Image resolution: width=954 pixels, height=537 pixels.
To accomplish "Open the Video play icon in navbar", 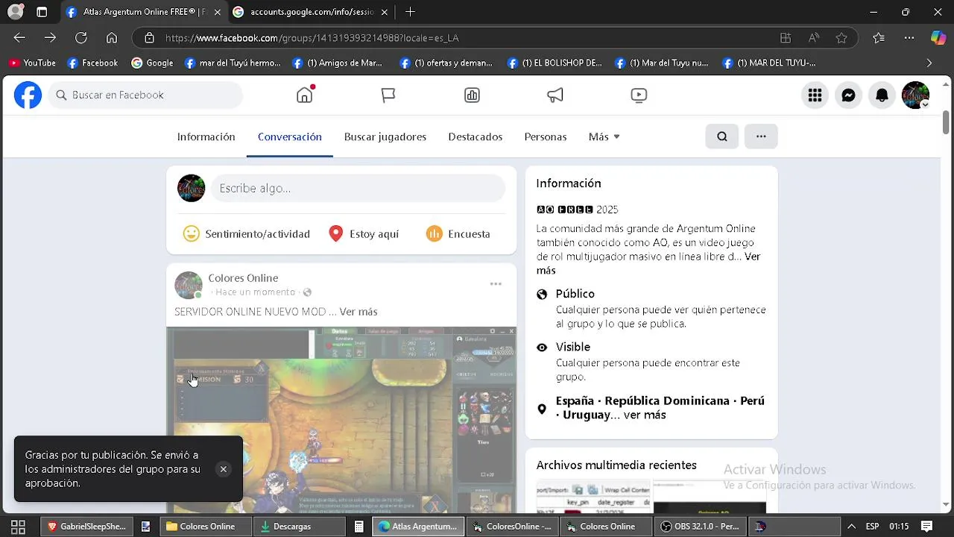I will 639,95.
